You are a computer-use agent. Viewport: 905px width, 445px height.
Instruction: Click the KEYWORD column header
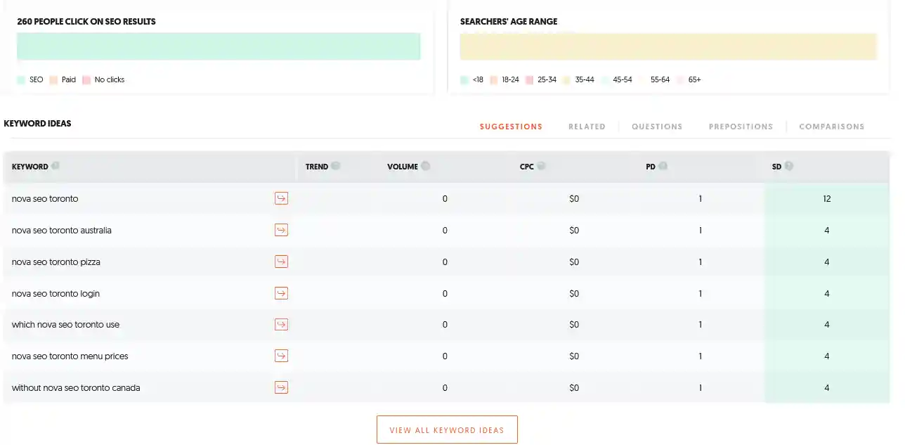coord(30,167)
